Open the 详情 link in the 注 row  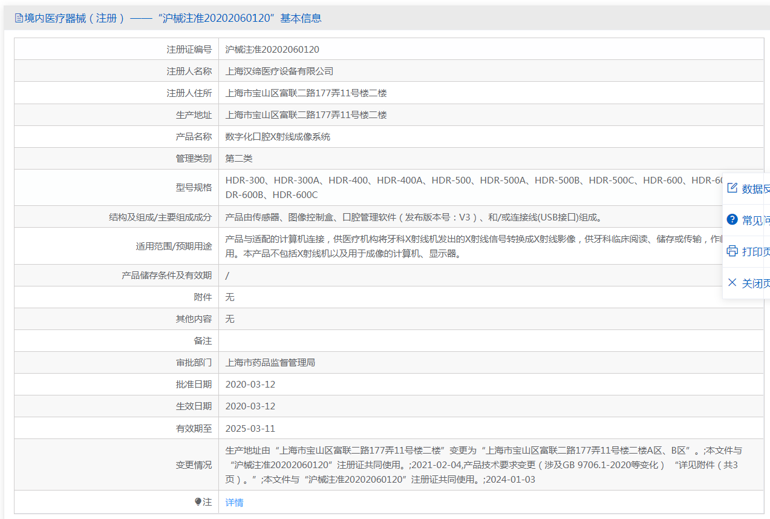click(234, 503)
